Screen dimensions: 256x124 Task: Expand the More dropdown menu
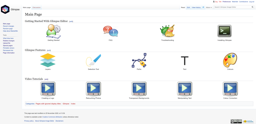pos(209,7)
